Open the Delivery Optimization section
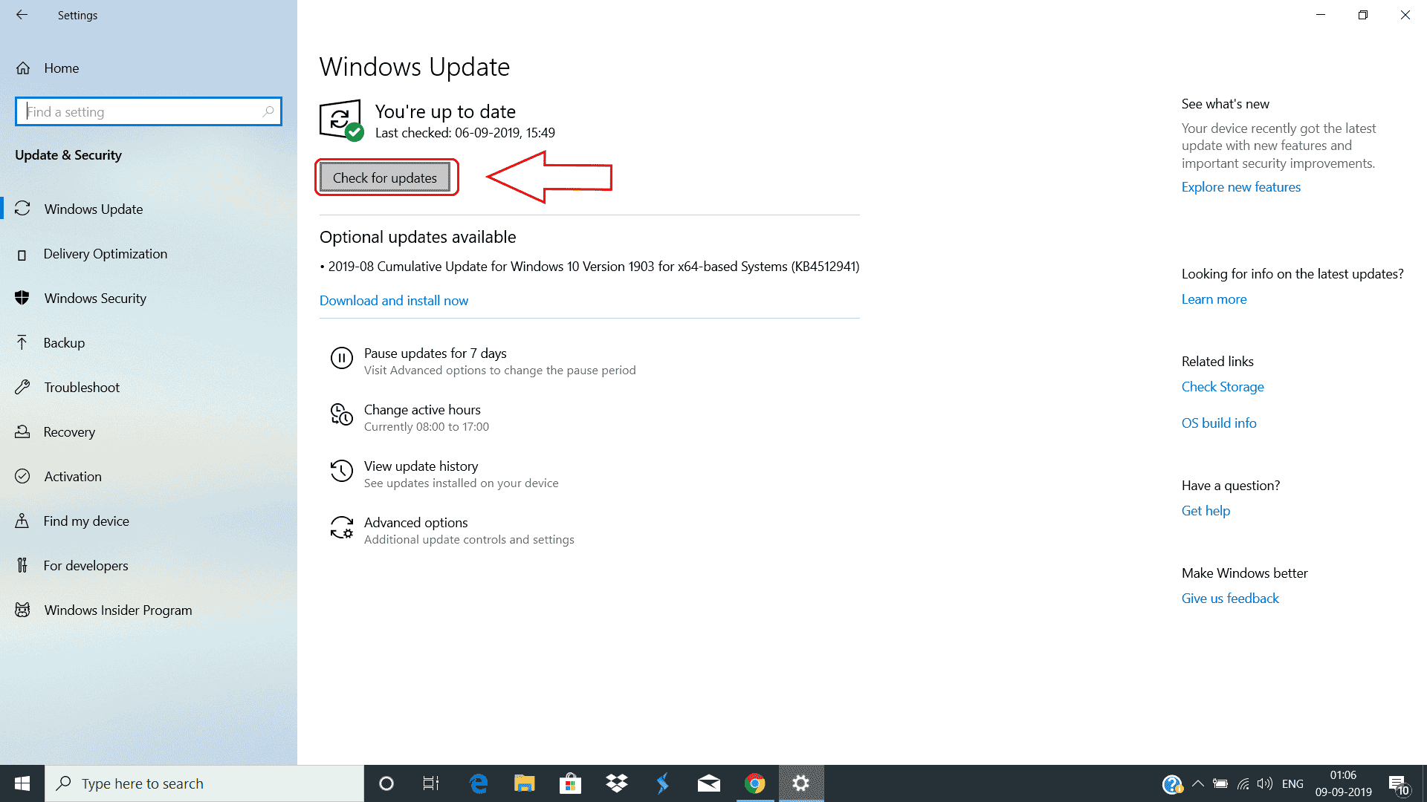 pyautogui.click(x=105, y=254)
